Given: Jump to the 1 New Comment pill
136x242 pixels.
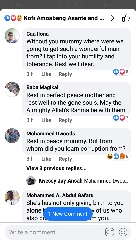Looking at the screenshot, I should pos(68,214).
